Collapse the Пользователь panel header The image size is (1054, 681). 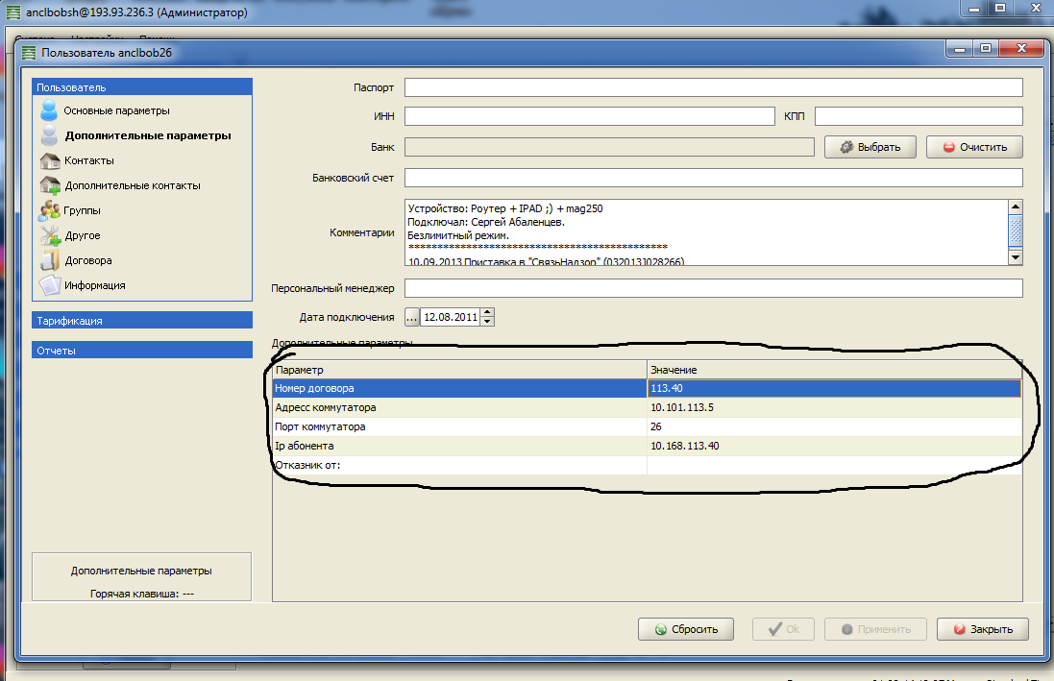point(142,86)
